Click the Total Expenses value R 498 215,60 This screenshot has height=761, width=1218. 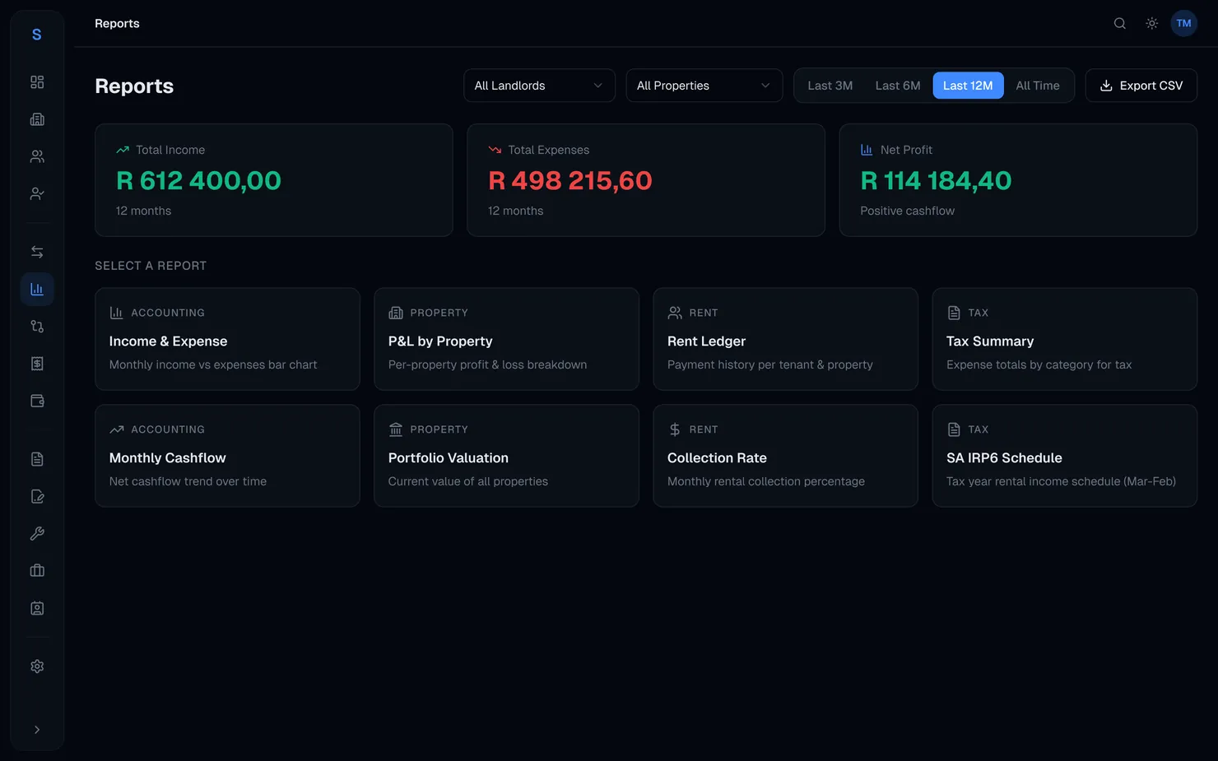tap(570, 180)
